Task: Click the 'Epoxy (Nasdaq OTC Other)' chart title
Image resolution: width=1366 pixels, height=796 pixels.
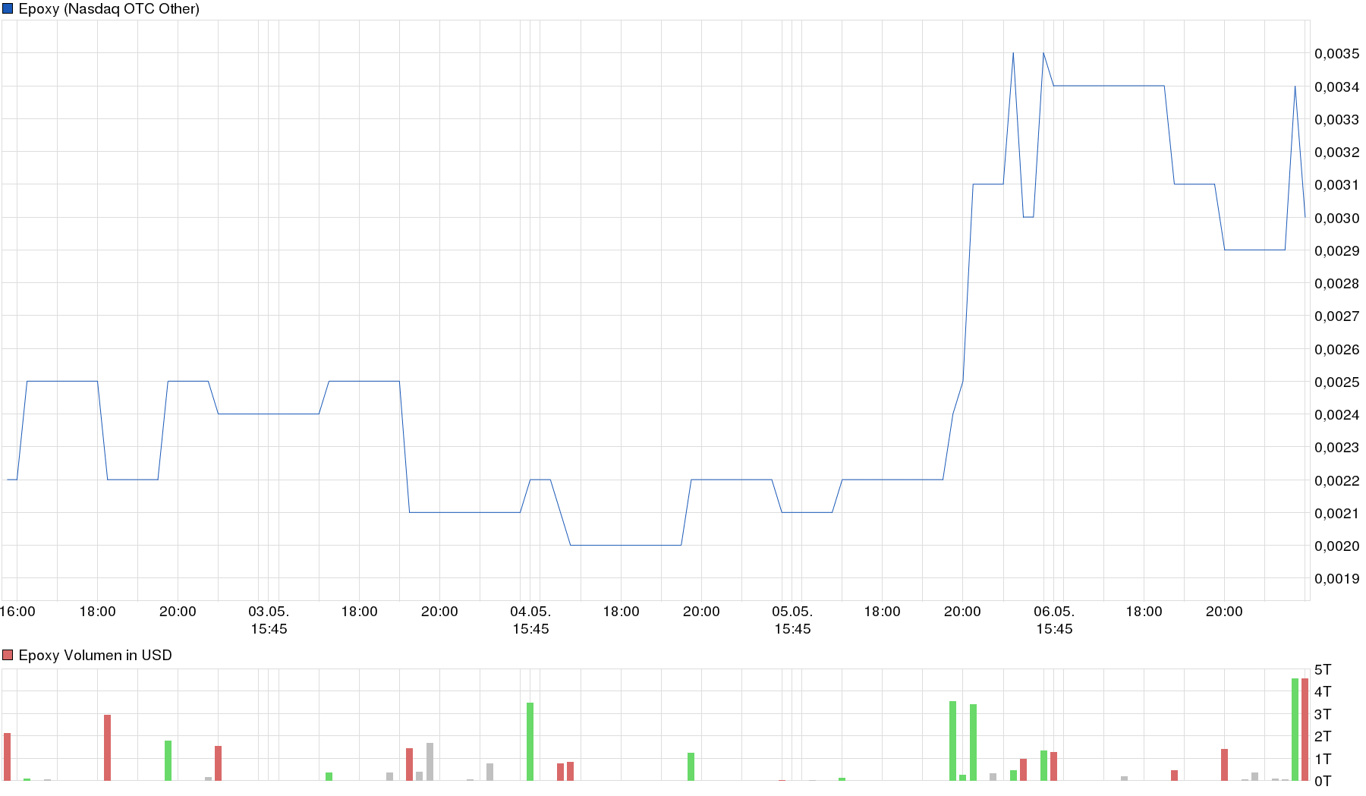Action: pyautogui.click(x=109, y=9)
